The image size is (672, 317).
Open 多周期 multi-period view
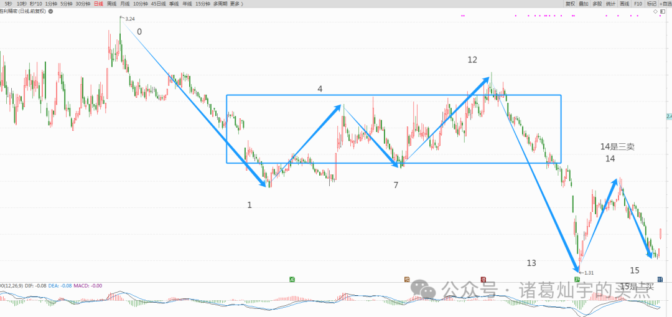coord(220,4)
